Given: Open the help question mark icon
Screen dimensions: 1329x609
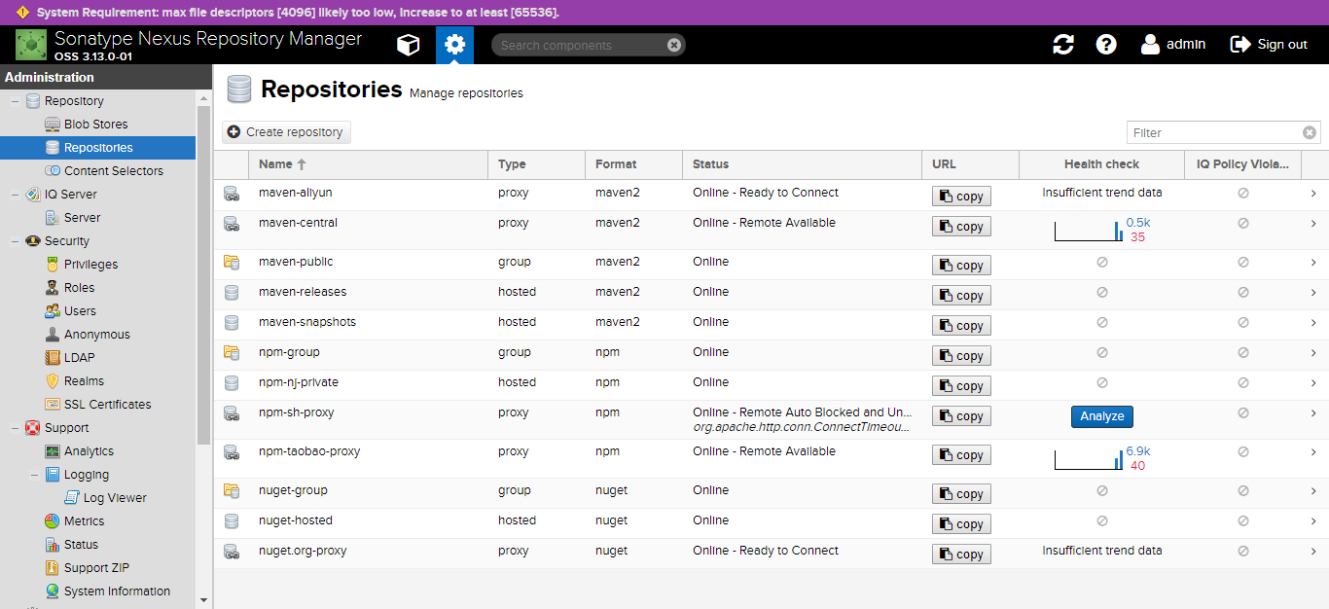Looking at the screenshot, I should pos(1106,45).
